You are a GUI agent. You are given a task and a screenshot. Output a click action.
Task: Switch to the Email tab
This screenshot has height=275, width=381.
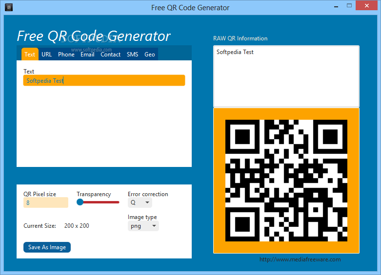[87, 55]
